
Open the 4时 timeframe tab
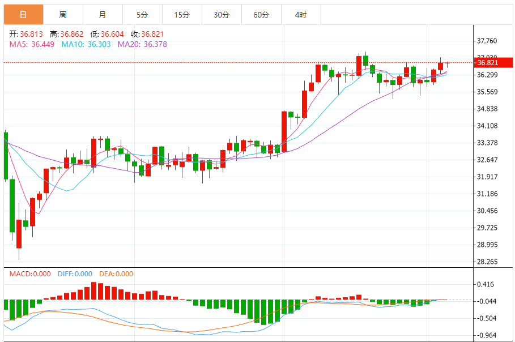click(x=301, y=15)
